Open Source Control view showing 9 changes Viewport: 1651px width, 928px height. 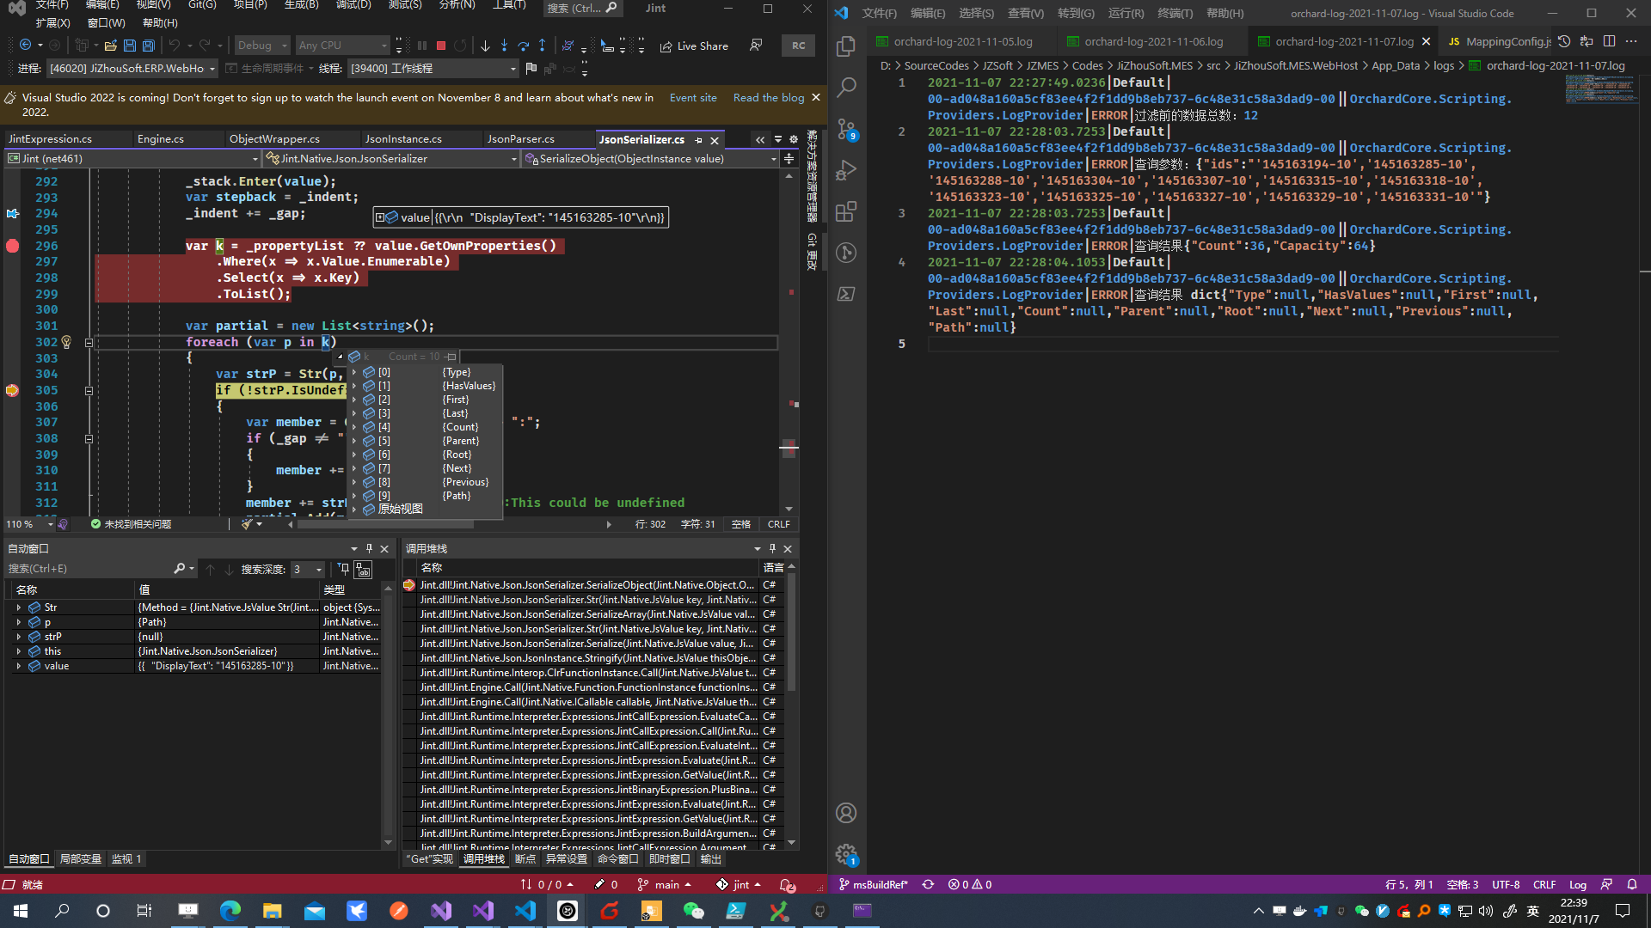(846, 128)
